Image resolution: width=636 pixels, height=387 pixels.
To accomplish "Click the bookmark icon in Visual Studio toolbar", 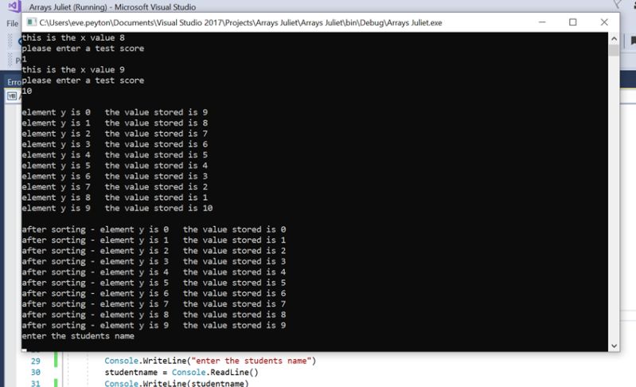I will 633,41.
